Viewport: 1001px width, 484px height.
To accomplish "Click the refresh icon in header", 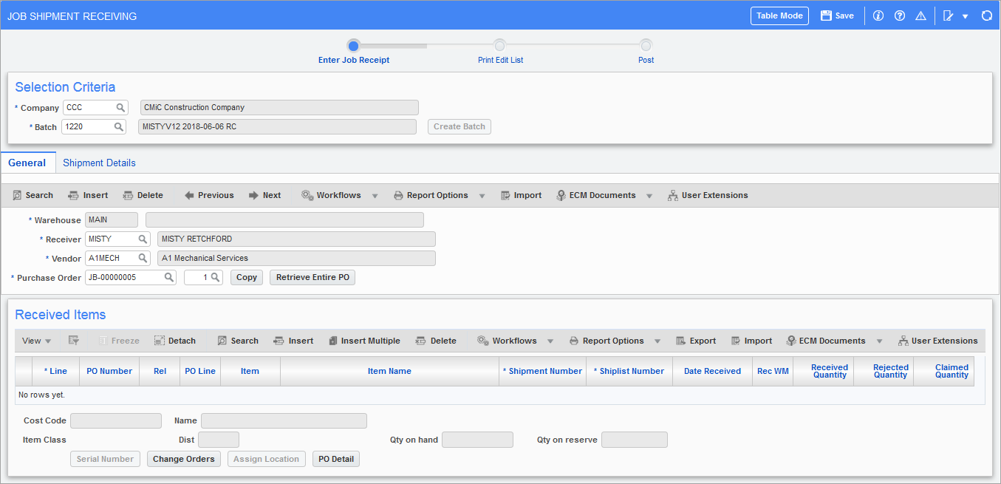I will 986,16.
